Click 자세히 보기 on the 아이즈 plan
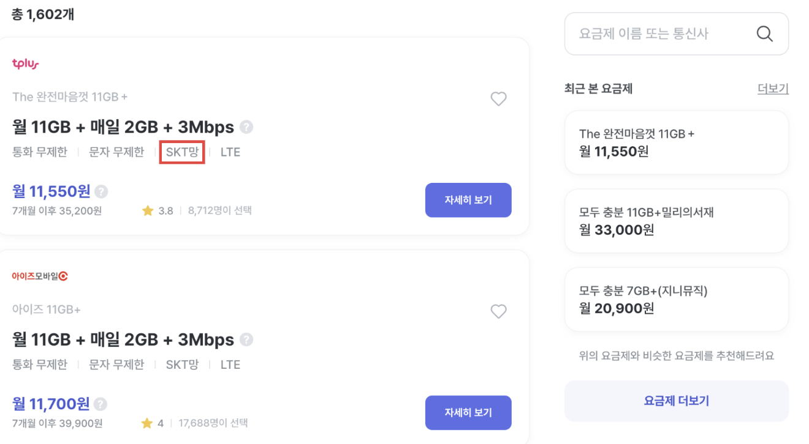Screen dimensions: 809x444 pyautogui.click(x=468, y=412)
